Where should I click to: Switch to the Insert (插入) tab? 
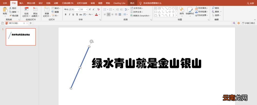point(21,3)
